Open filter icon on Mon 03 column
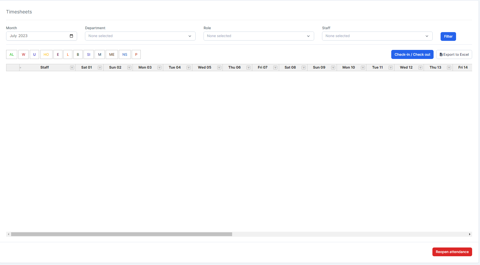This screenshot has width=480, height=265. pyautogui.click(x=159, y=68)
